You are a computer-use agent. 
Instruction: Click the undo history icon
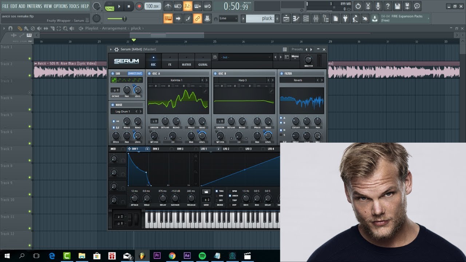coord(358,6)
